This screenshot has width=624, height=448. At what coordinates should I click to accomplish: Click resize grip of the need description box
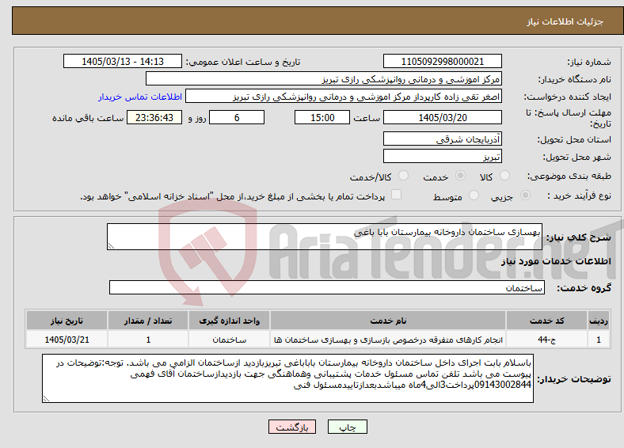[x=111, y=246]
